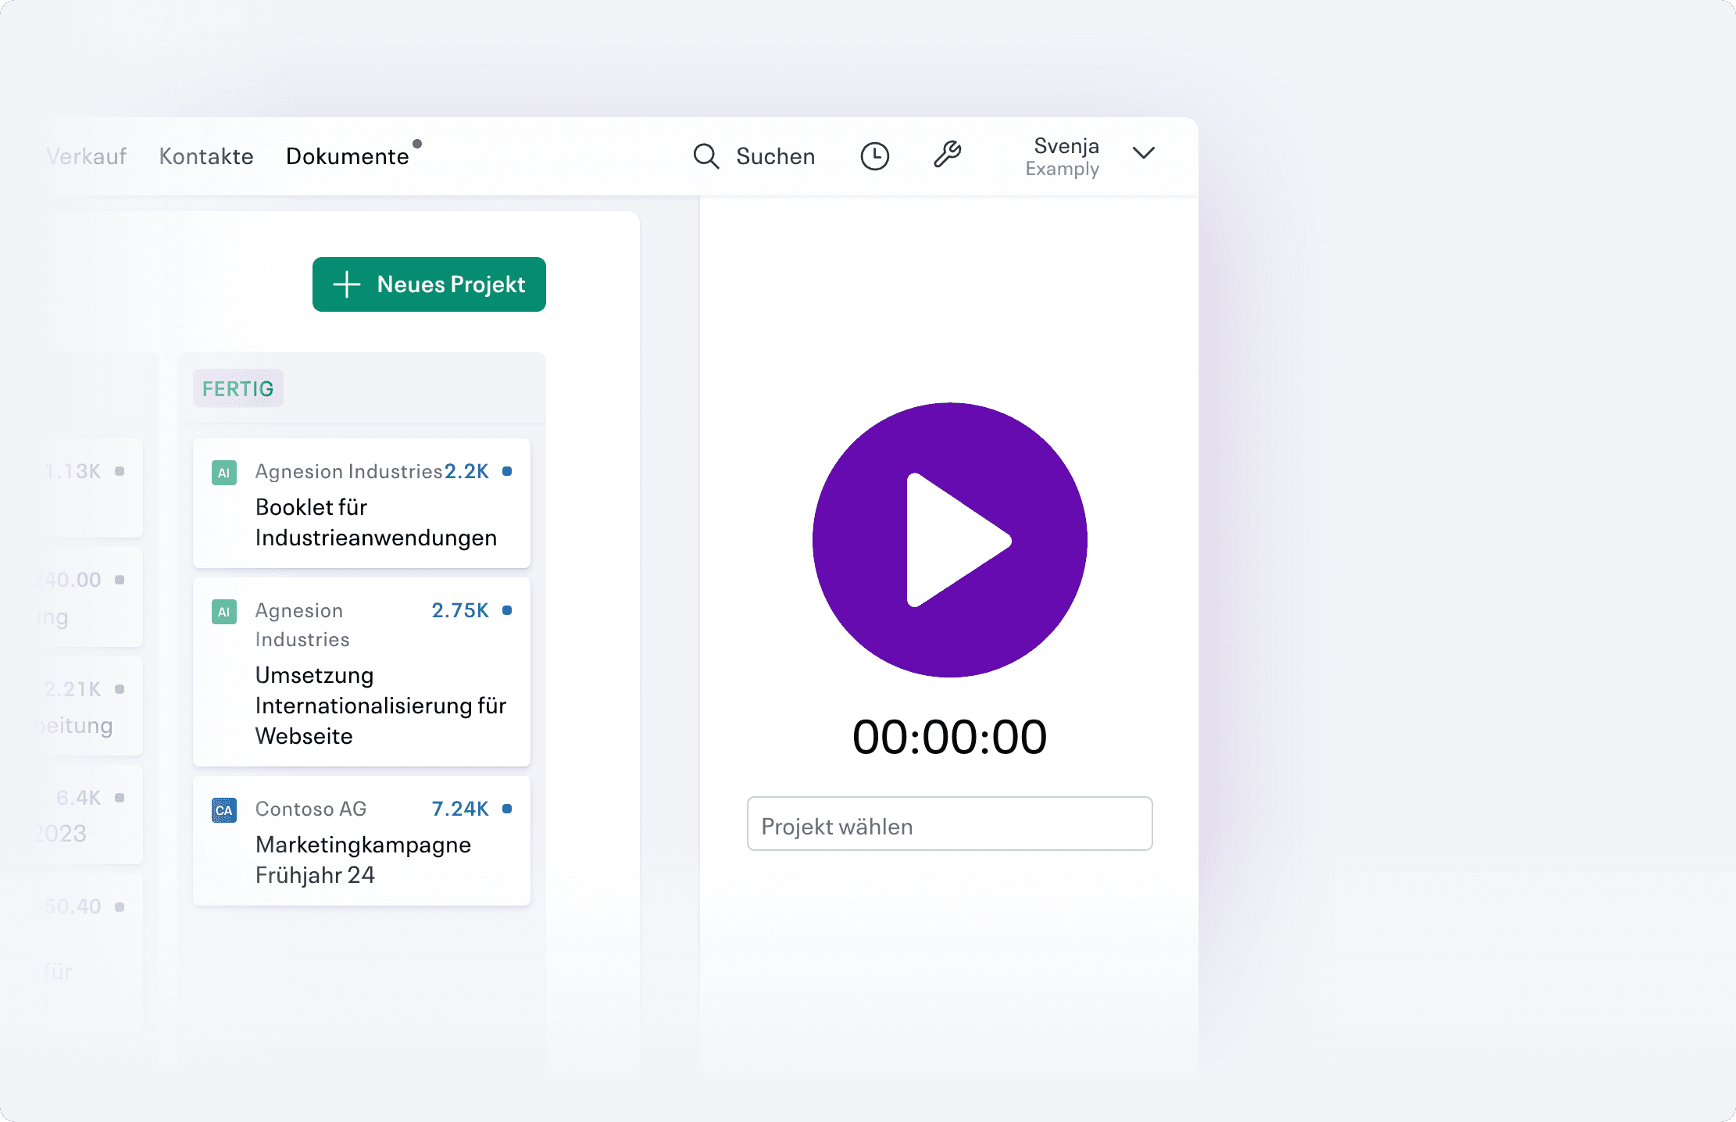Screen dimensions: 1736x1122
Task: Click the notification dot beside Dokumente
Action: (417, 144)
